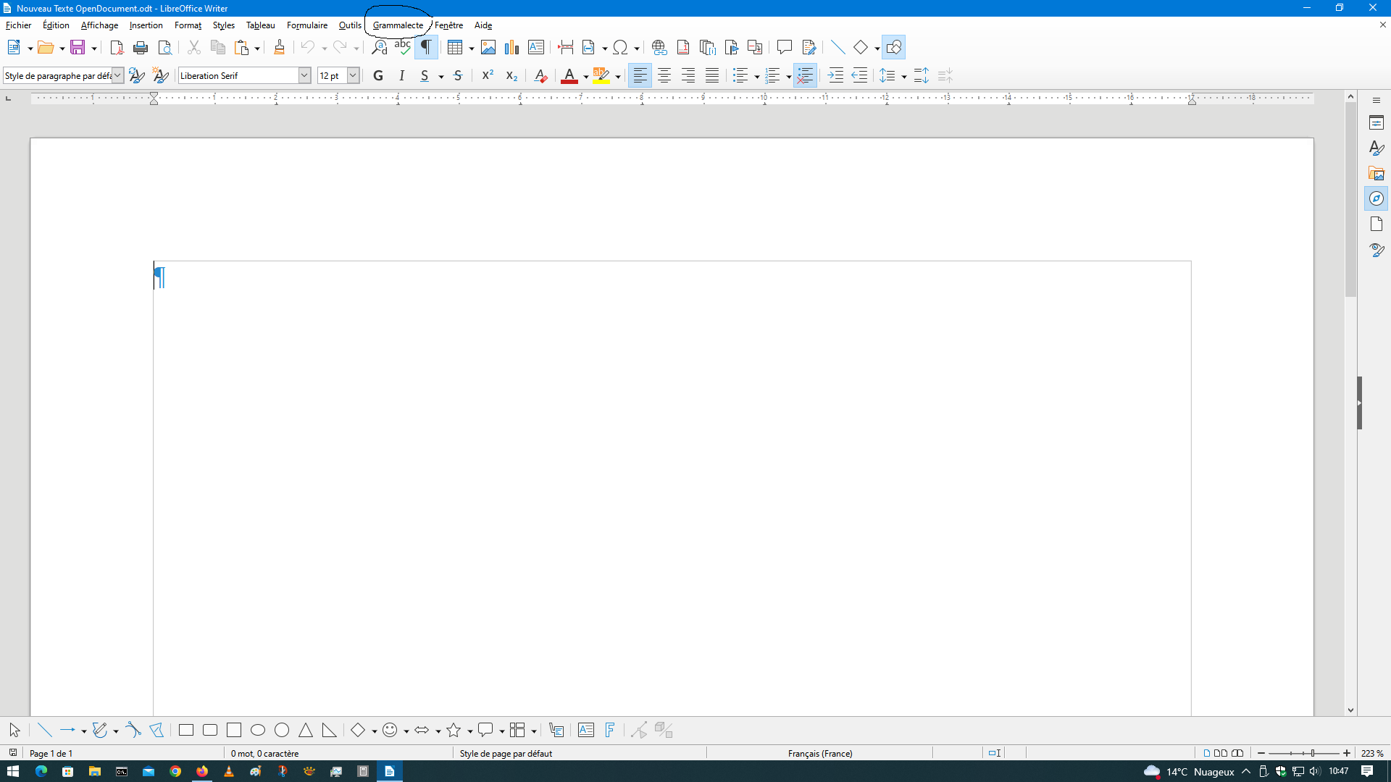
Task: Open the Insertion menu
Action: tap(146, 25)
